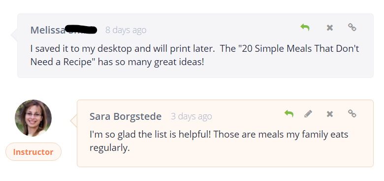Open Sara Borgstede's name link
The height and width of the screenshot is (181, 384).
click(126, 116)
